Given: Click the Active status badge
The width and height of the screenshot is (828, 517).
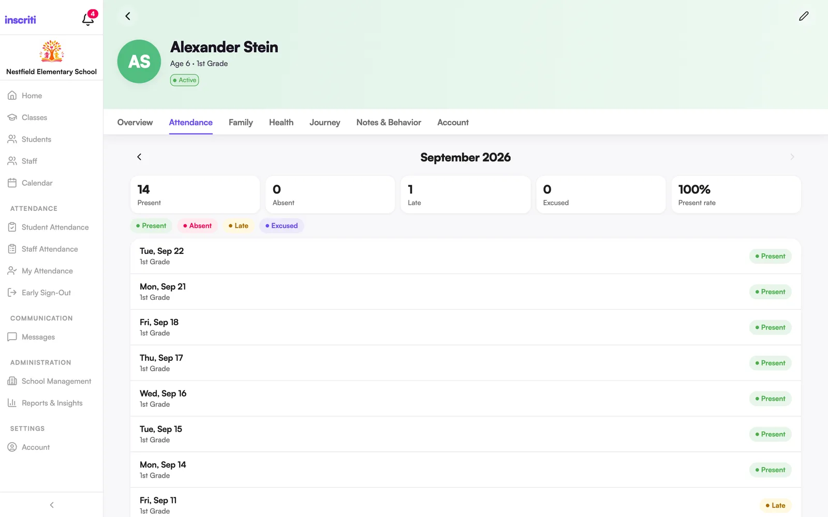Looking at the screenshot, I should (x=185, y=80).
